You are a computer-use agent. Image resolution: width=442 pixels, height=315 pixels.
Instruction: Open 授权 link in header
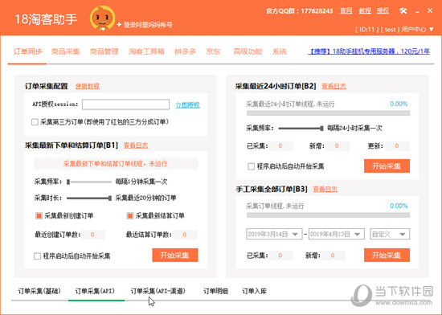pyautogui.click(x=383, y=11)
